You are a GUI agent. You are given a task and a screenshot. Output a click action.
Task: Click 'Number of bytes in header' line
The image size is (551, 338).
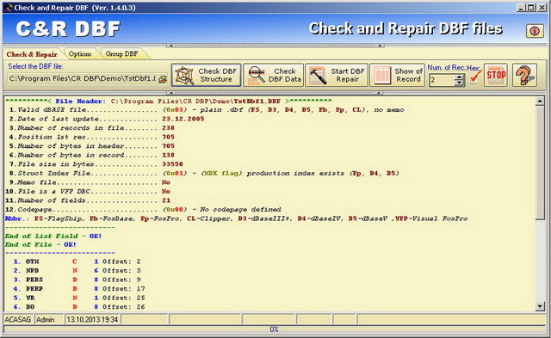coord(92,146)
